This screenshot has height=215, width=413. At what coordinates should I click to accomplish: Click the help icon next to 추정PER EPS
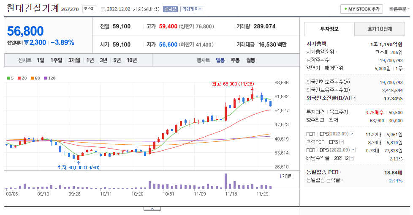click(341, 142)
